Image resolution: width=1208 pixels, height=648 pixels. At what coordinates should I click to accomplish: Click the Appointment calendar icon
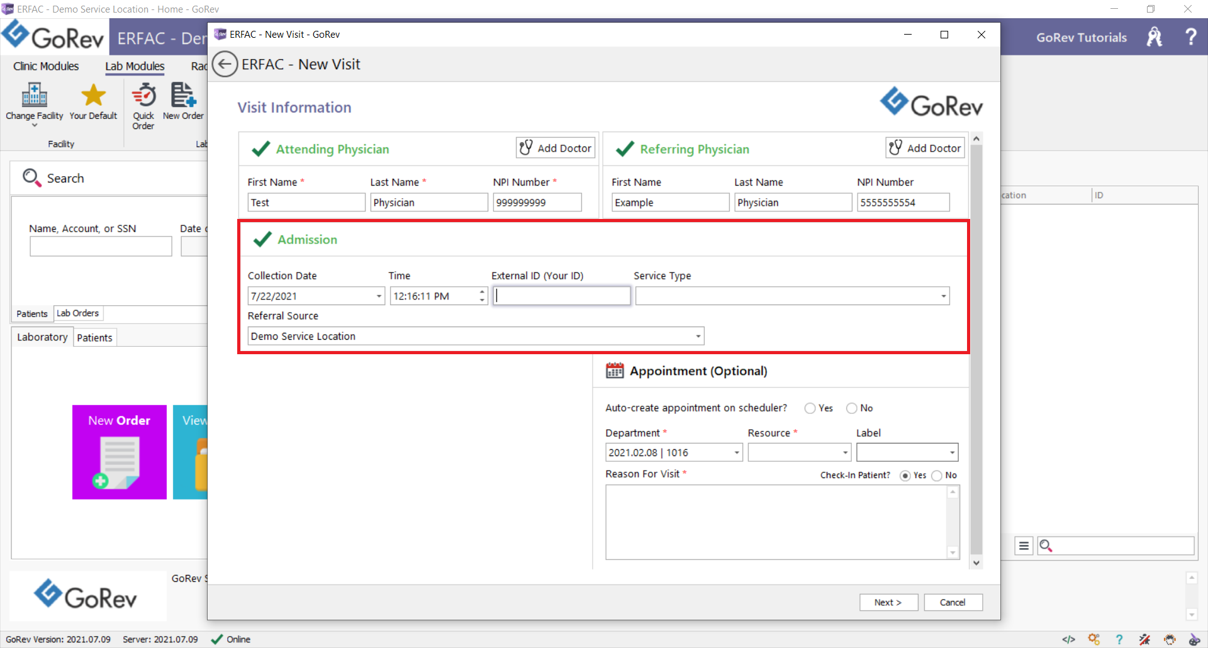[x=615, y=371]
